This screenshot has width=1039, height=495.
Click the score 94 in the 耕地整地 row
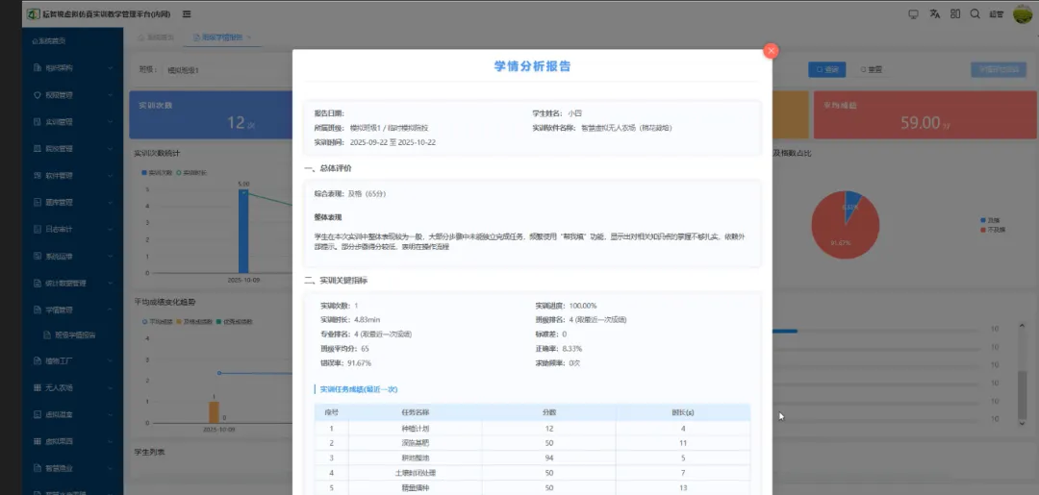click(x=548, y=458)
